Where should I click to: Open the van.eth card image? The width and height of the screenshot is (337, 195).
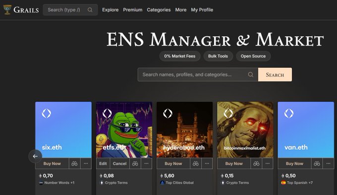pyautogui.click(x=306, y=130)
